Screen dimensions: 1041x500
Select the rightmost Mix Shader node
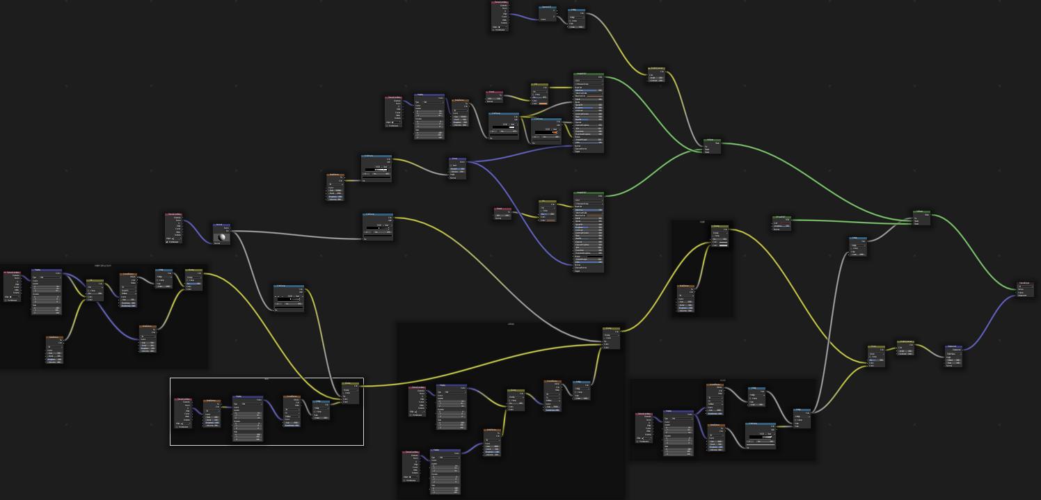(x=921, y=212)
